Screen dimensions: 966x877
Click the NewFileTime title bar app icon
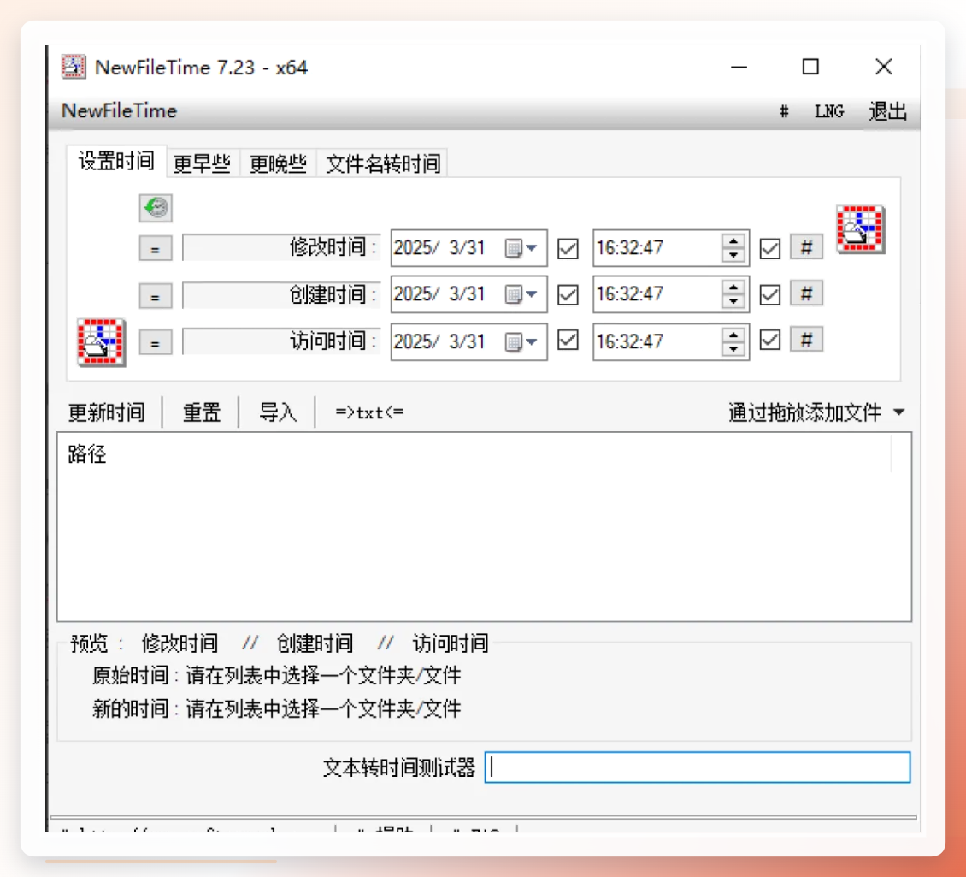74,67
